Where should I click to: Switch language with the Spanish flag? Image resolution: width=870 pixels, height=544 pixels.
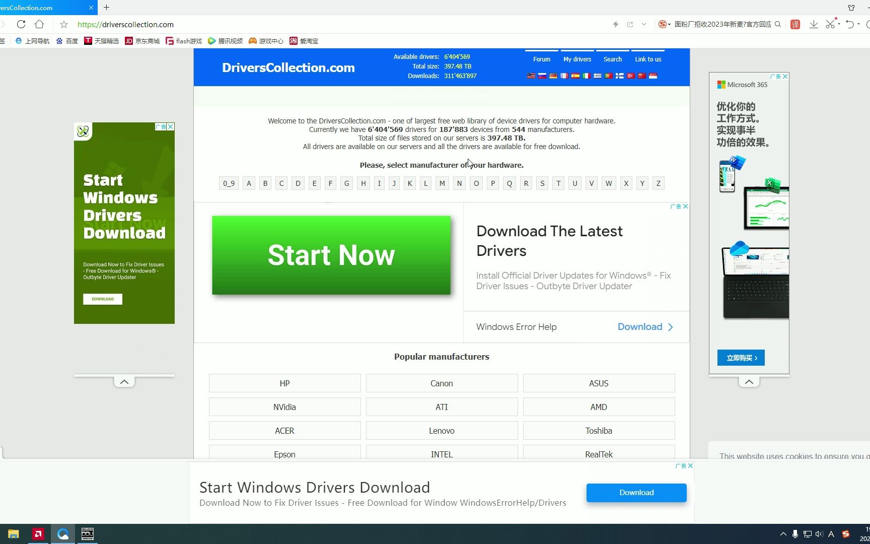pyautogui.click(x=575, y=76)
